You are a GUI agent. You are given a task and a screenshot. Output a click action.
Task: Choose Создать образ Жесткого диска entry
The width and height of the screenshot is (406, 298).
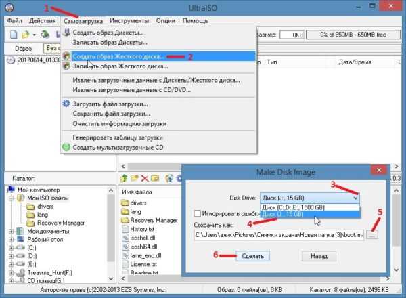pos(159,56)
